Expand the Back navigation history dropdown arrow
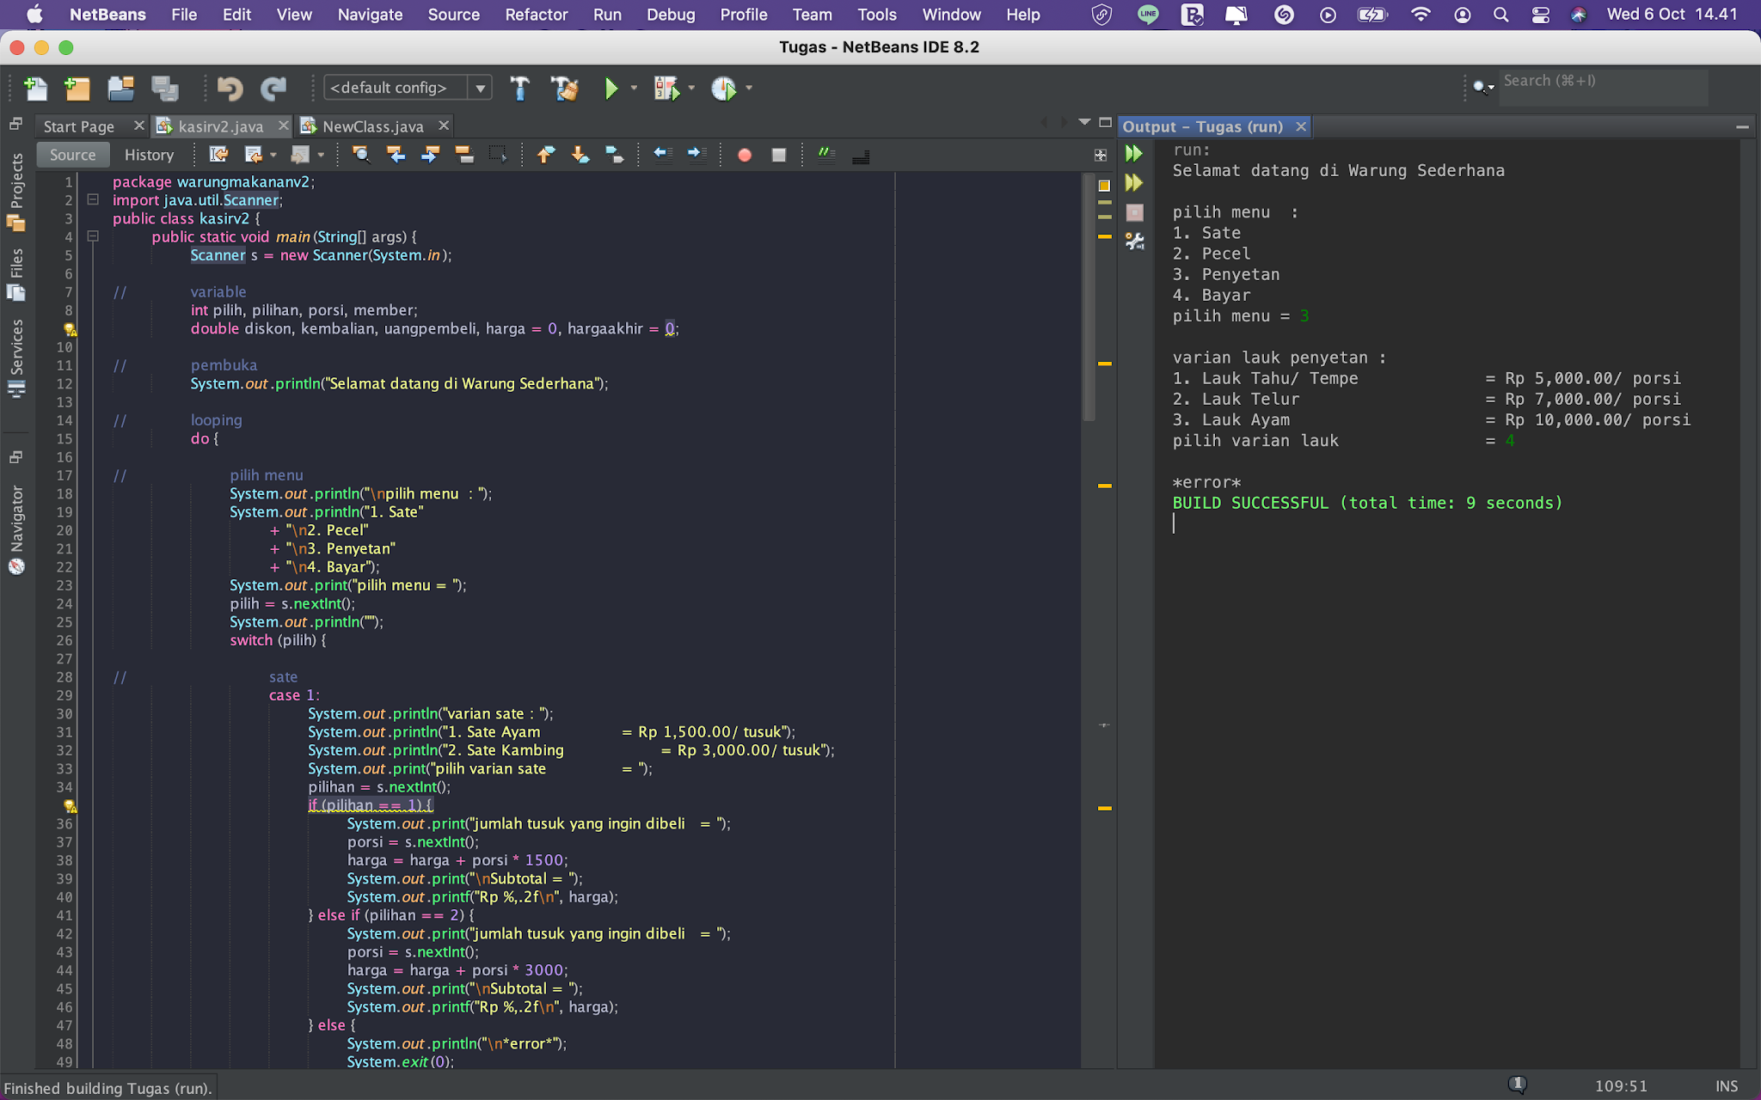This screenshot has width=1761, height=1100. point(273,156)
